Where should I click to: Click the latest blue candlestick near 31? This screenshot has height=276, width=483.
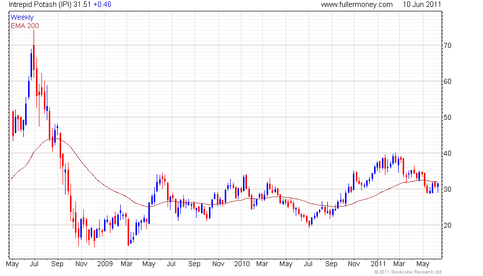pyautogui.click(x=438, y=187)
